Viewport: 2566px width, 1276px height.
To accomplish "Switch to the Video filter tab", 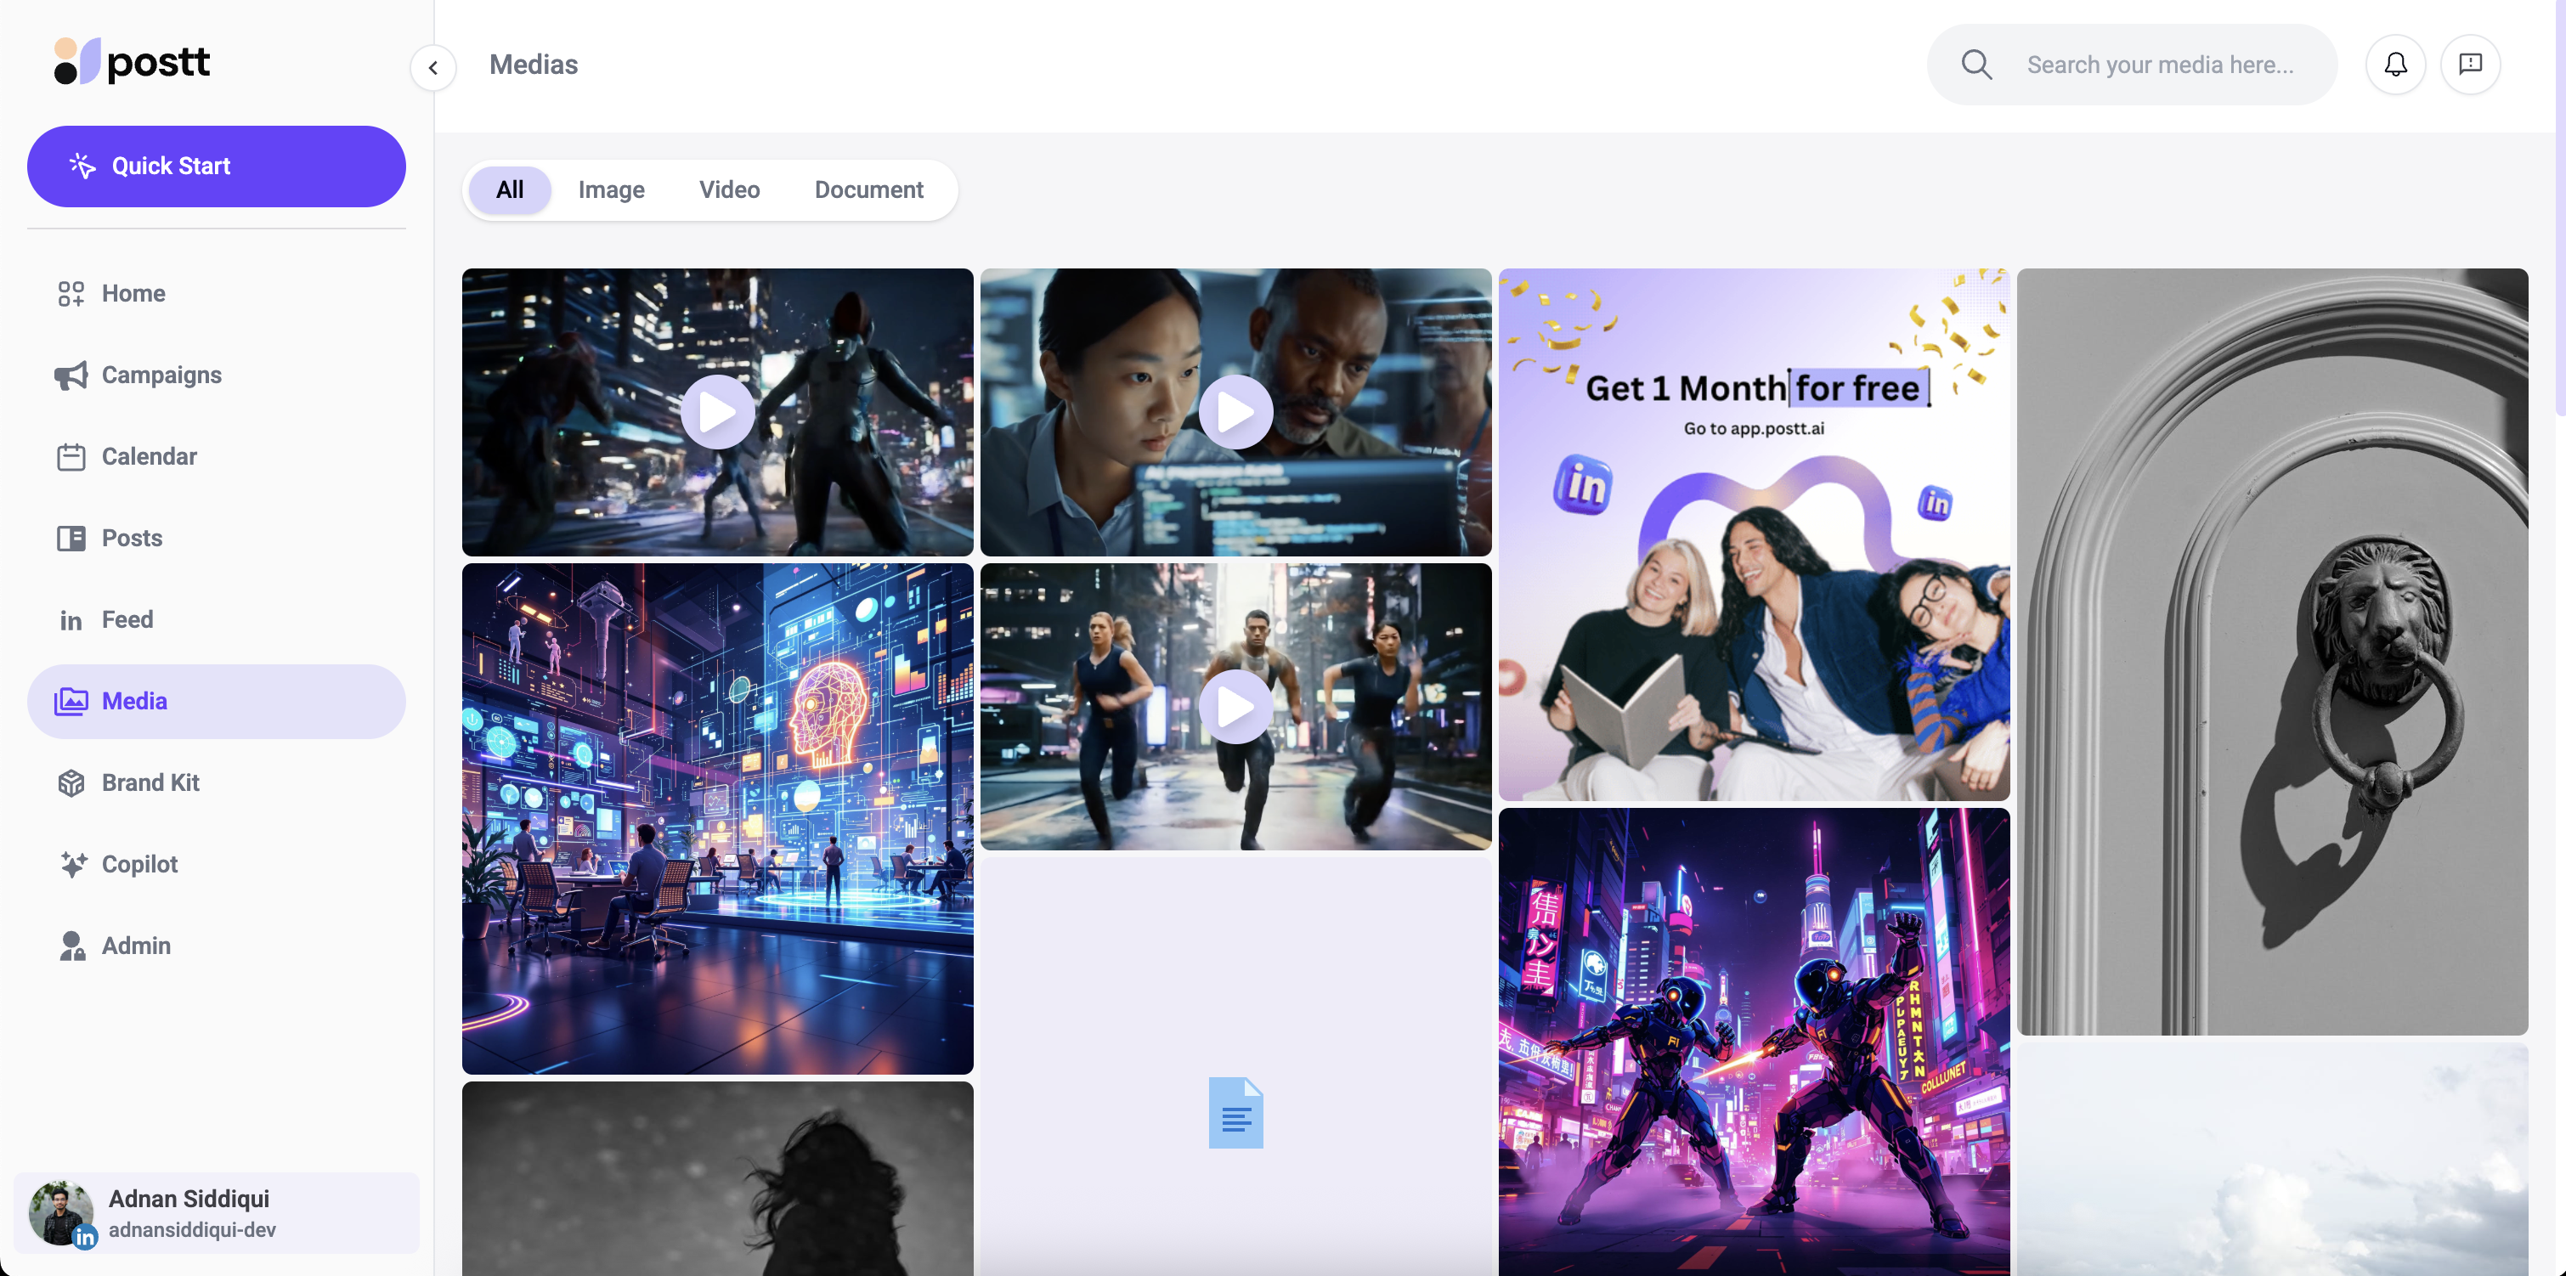I will (728, 190).
